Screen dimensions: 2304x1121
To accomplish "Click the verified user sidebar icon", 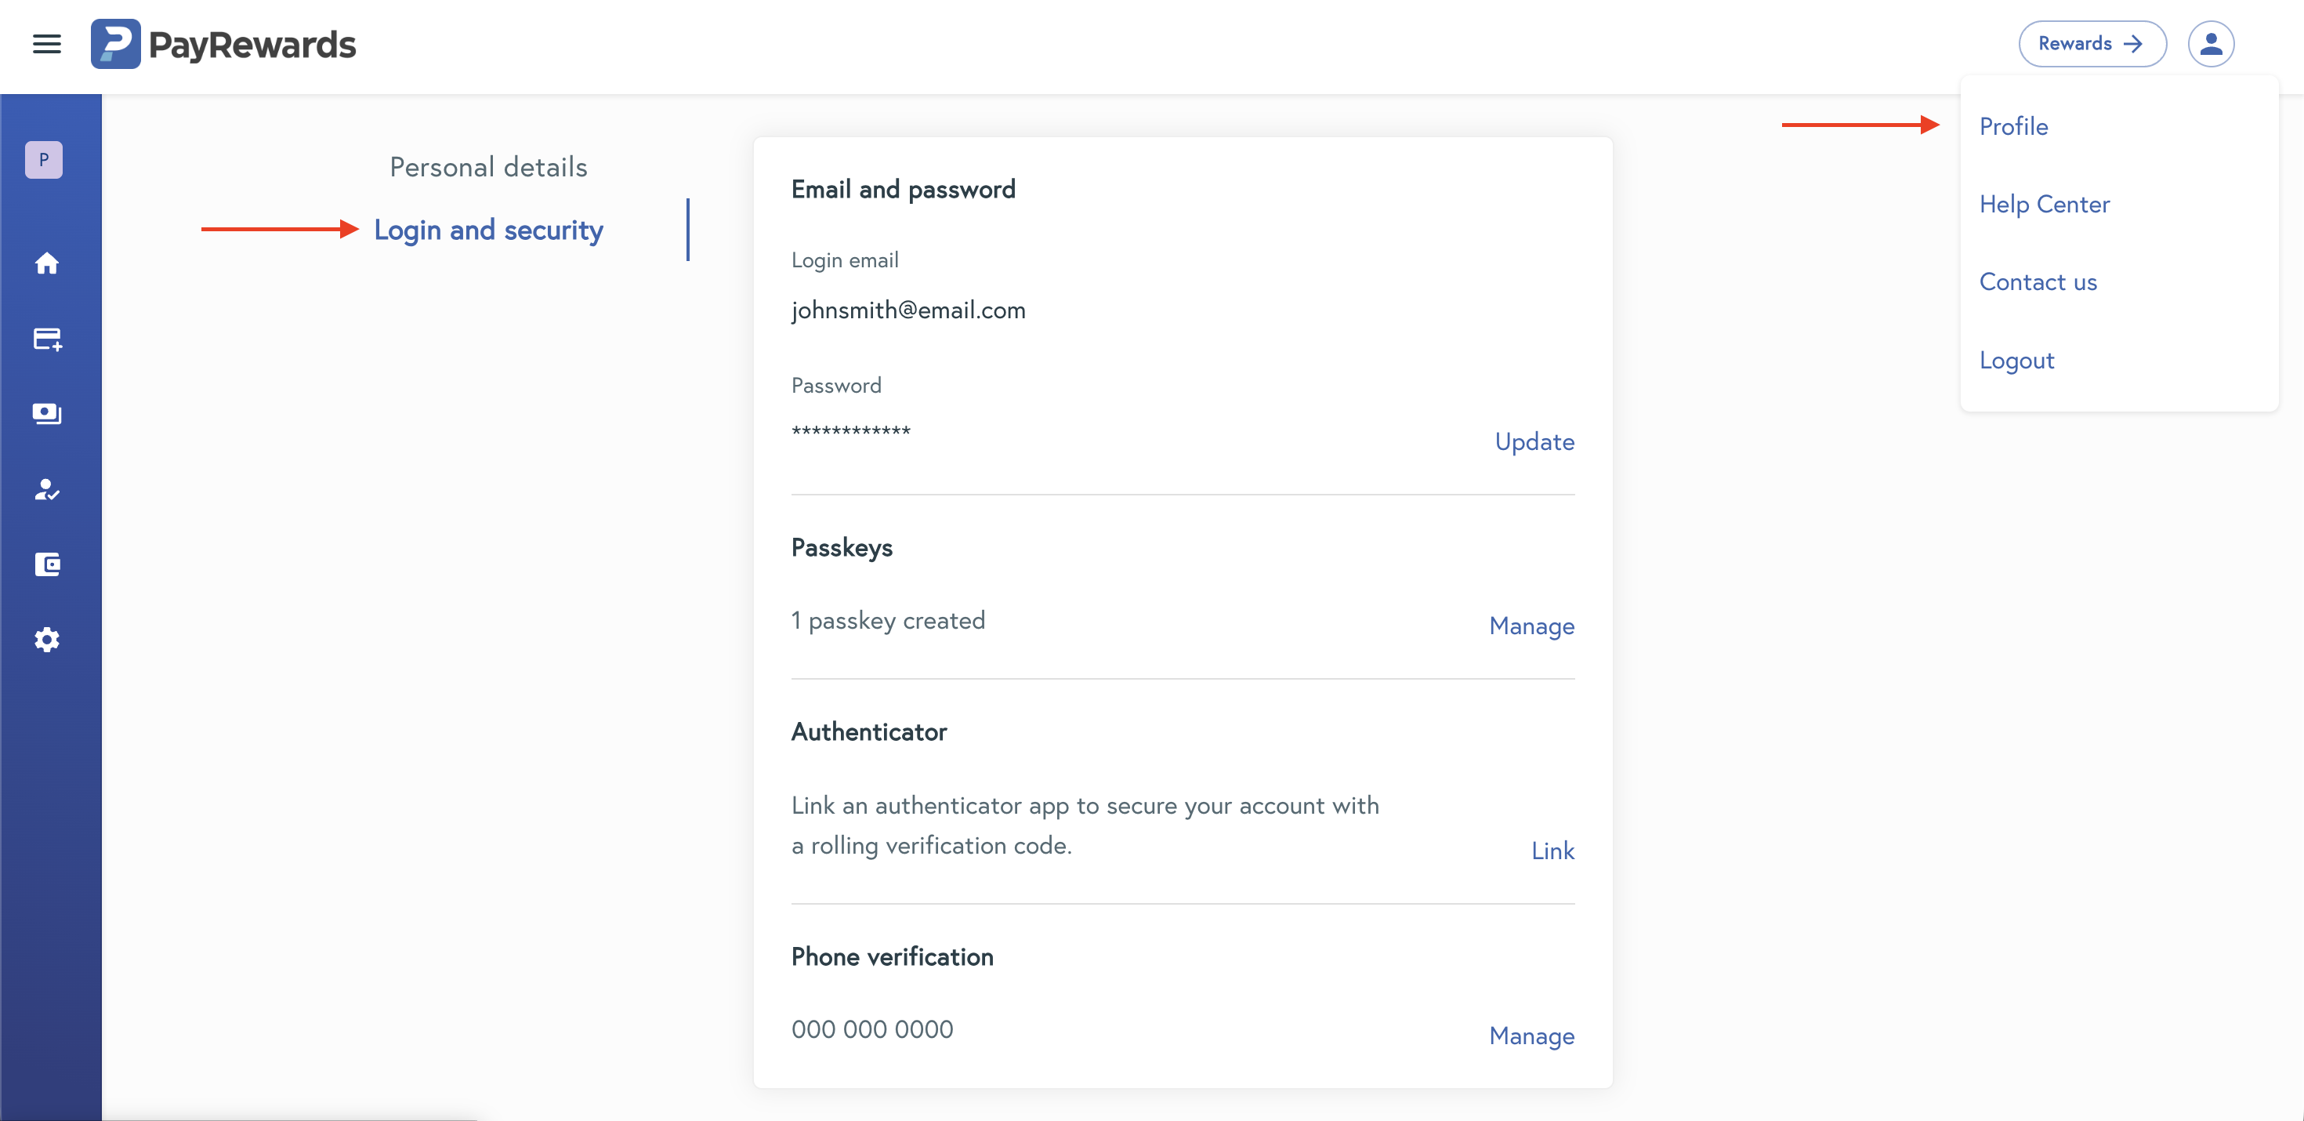I will point(46,489).
